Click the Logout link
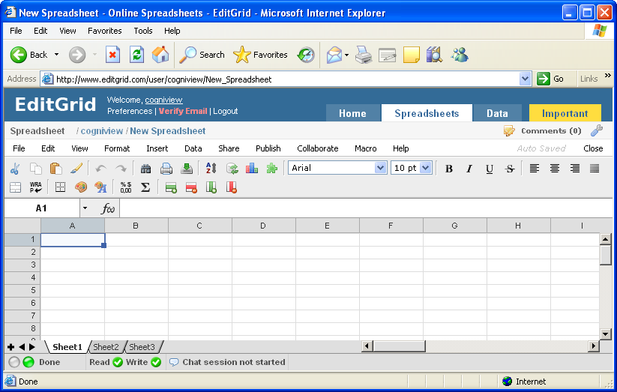This screenshot has height=392, width=617. (225, 111)
